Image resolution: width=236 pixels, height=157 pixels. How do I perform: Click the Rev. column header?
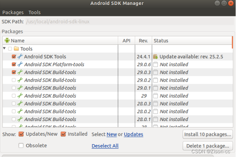point(143,40)
